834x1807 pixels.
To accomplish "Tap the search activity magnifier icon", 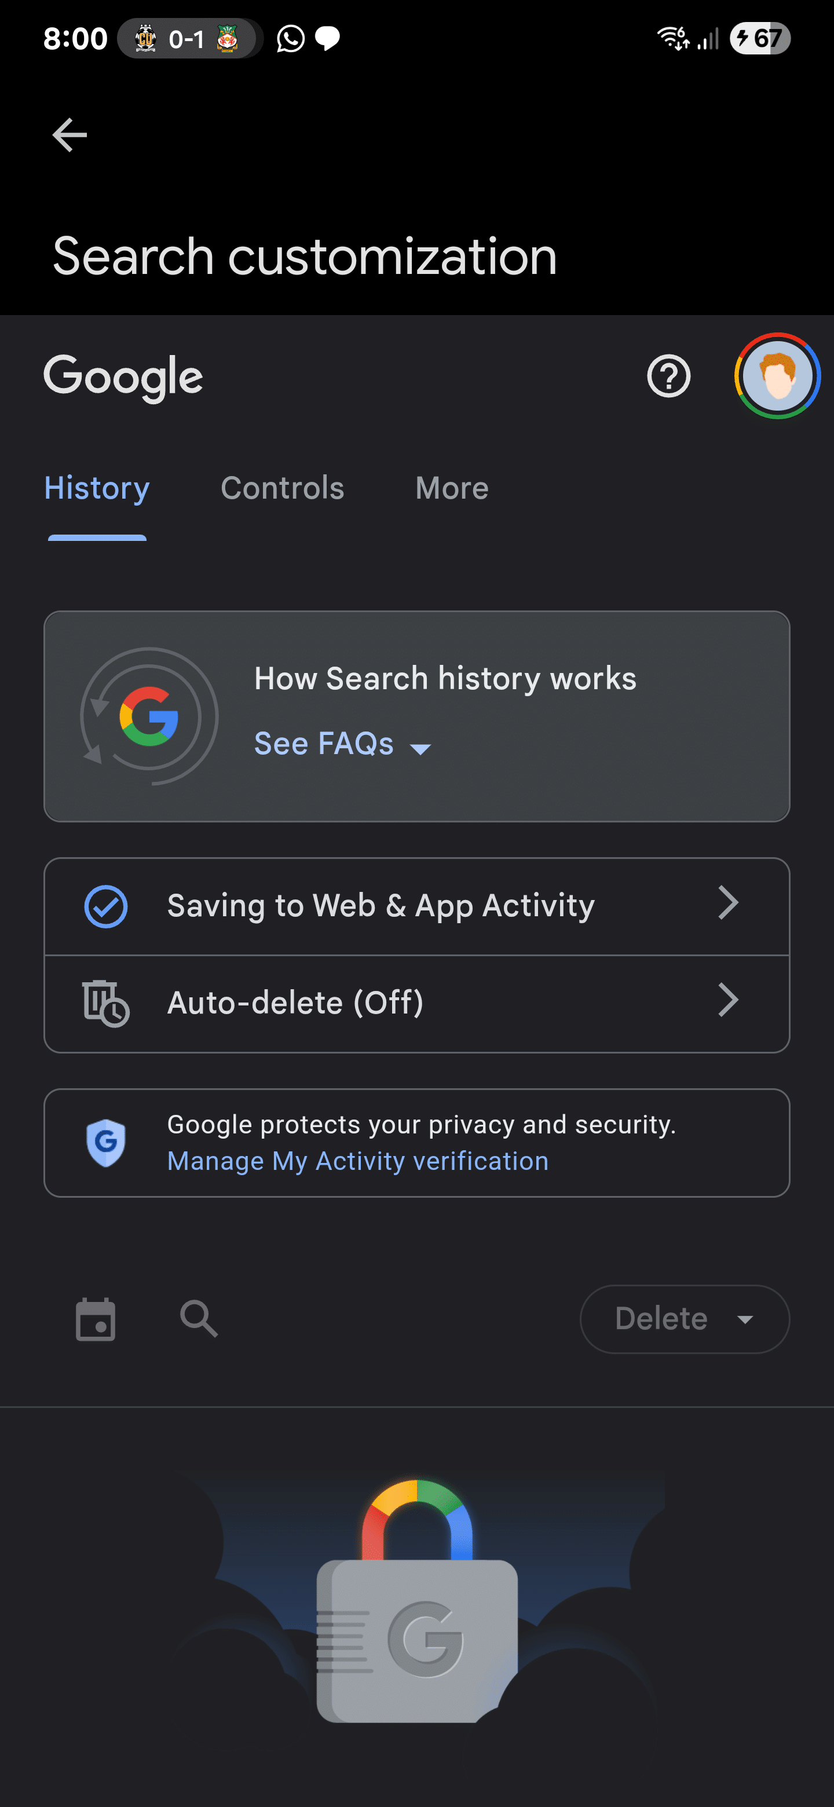I will tap(199, 1319).
